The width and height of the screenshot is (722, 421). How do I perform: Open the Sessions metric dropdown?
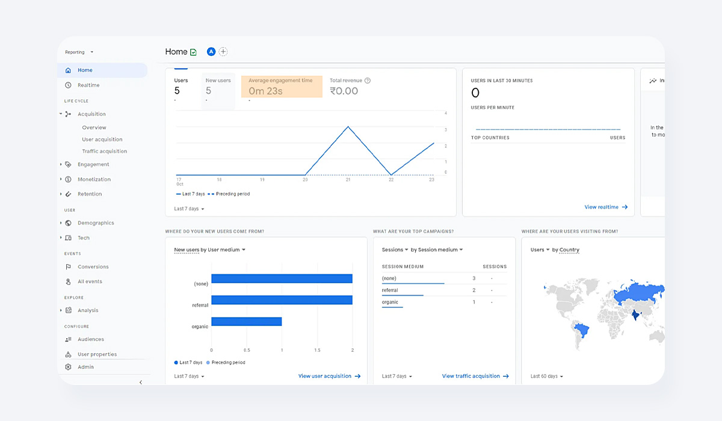pos(395,250)
